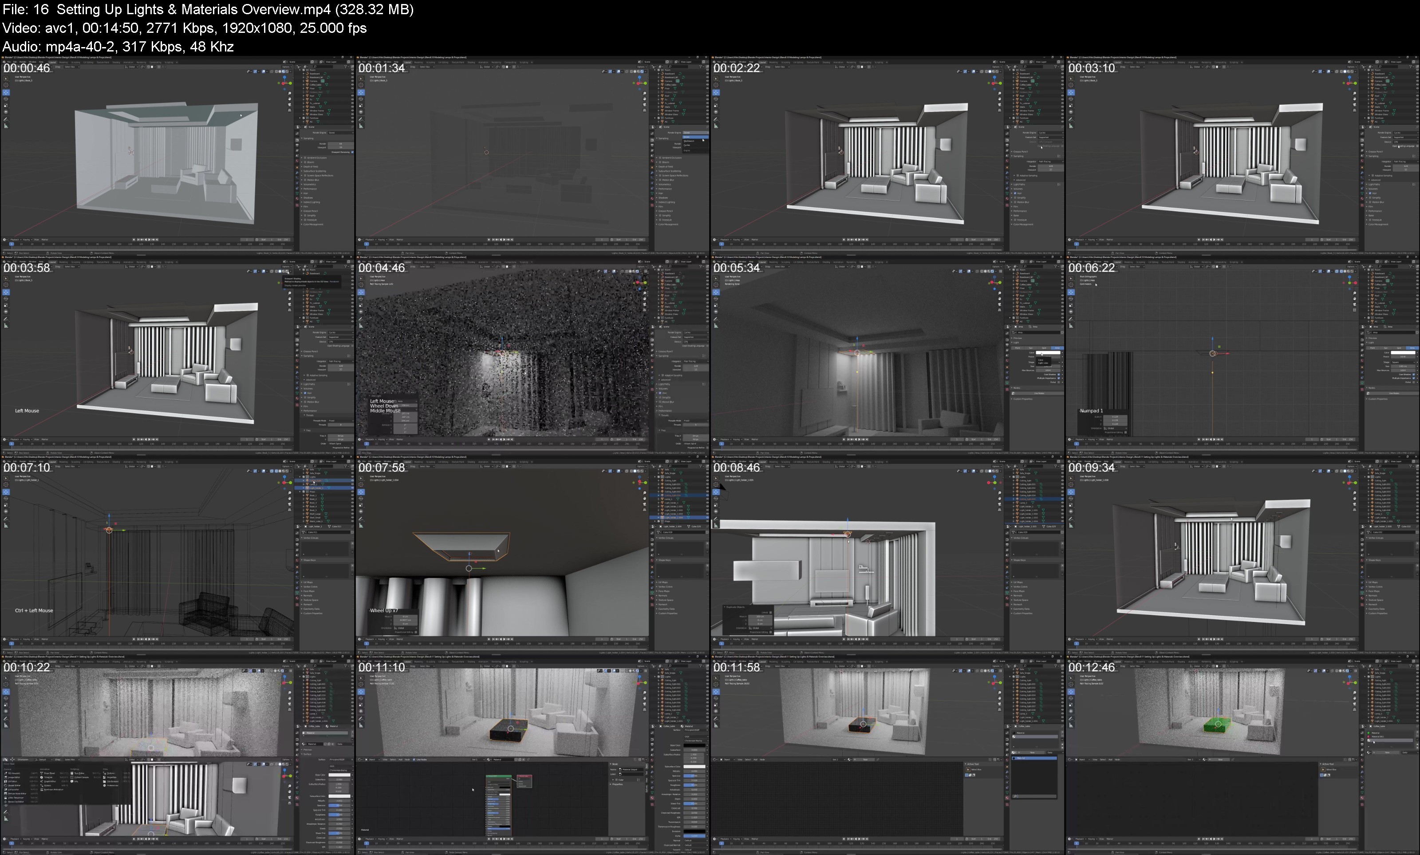Click Render samples field showing 64 in 00:00:46 frame
Viewport: 1420px width, 855px height.
click(x=341, y=144)
